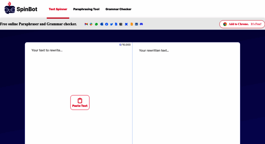
Task: Click the Discord icon
Action: 141,24
